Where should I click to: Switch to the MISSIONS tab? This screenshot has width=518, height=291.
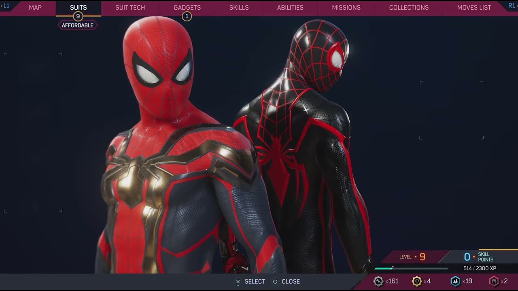(346, 8)
